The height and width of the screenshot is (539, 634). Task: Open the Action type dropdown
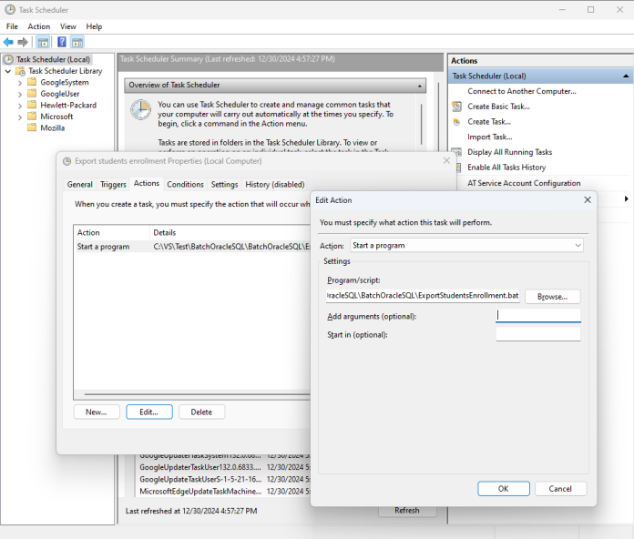[578, 246]
